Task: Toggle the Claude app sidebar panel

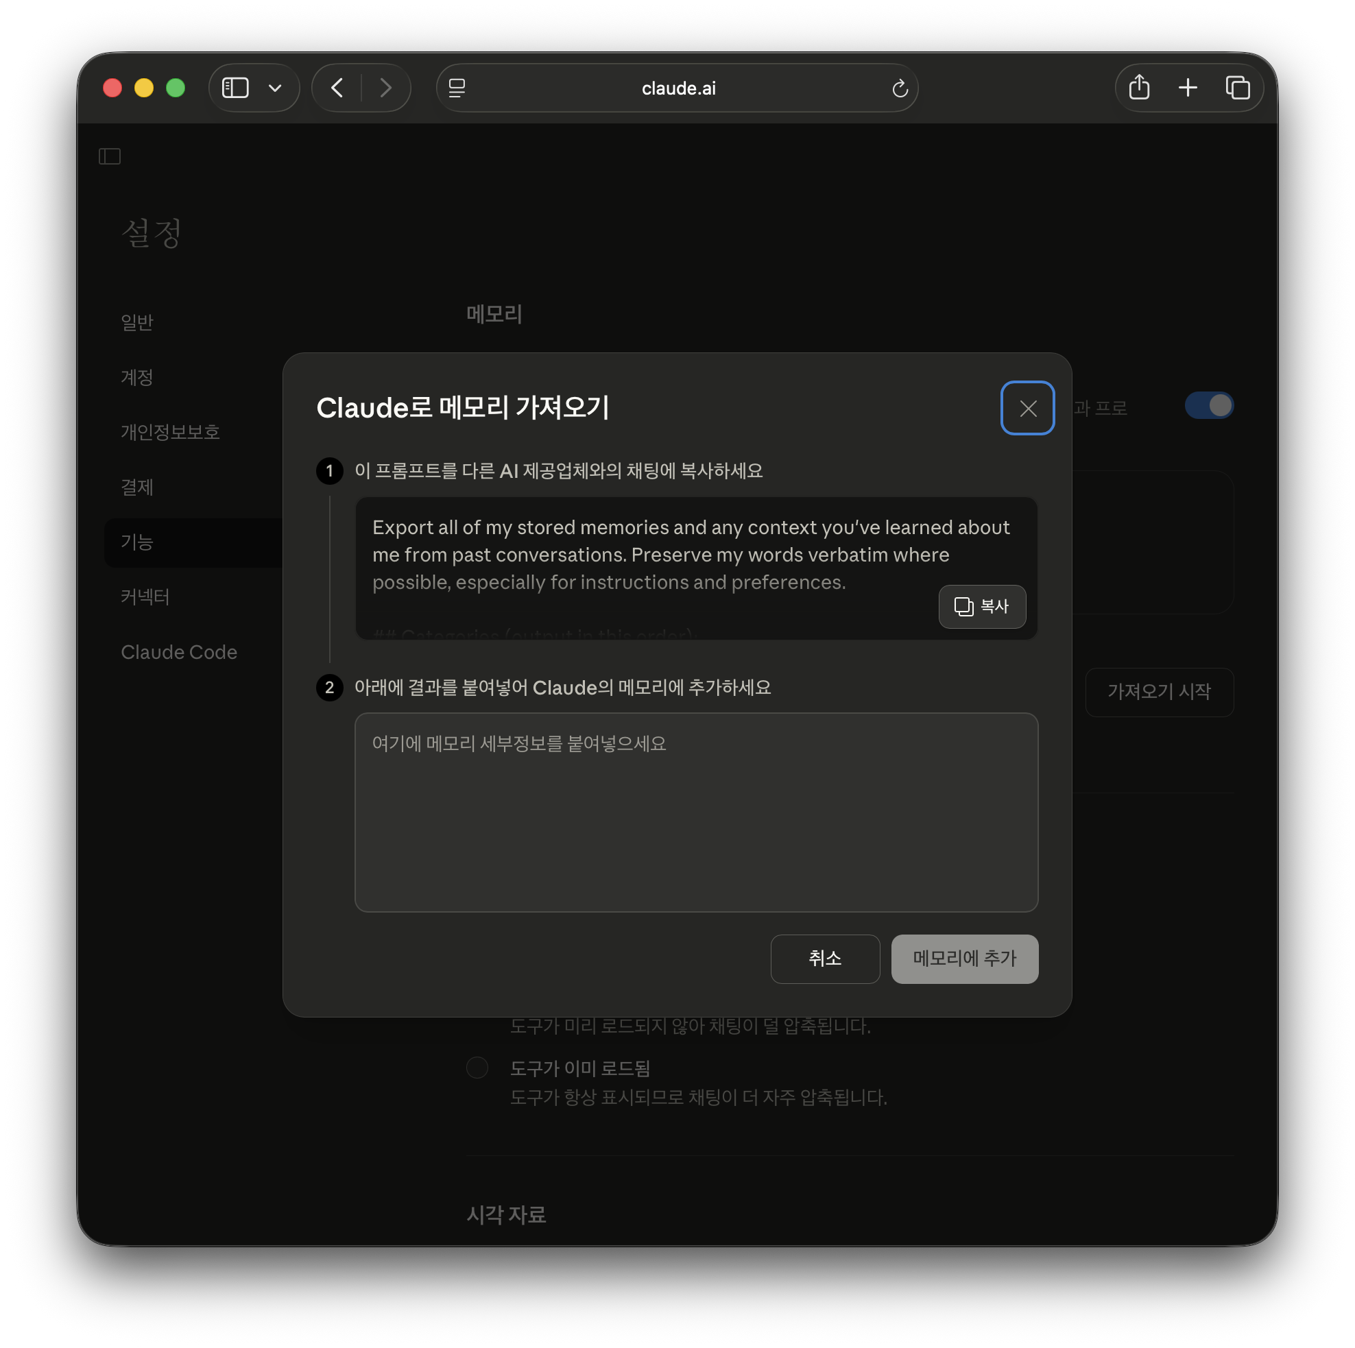Action: point(110,156)
